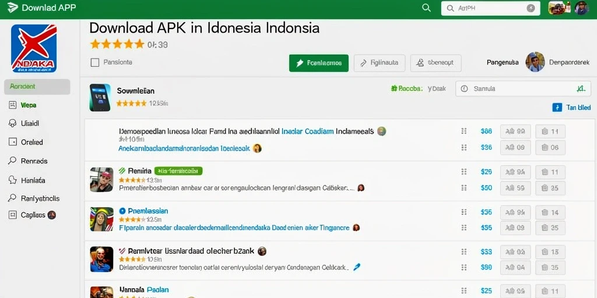Click the grip dots icon beside $50
Viewport: 597px width, 298px height.
tap(463, 187)
